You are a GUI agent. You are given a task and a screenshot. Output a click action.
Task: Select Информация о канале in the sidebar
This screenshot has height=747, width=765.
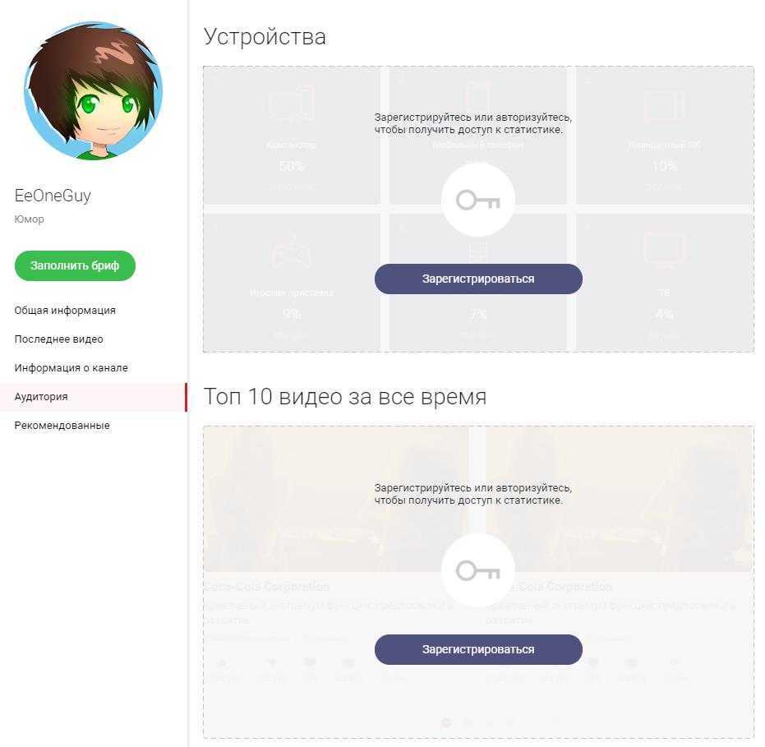tap(71, 368)
